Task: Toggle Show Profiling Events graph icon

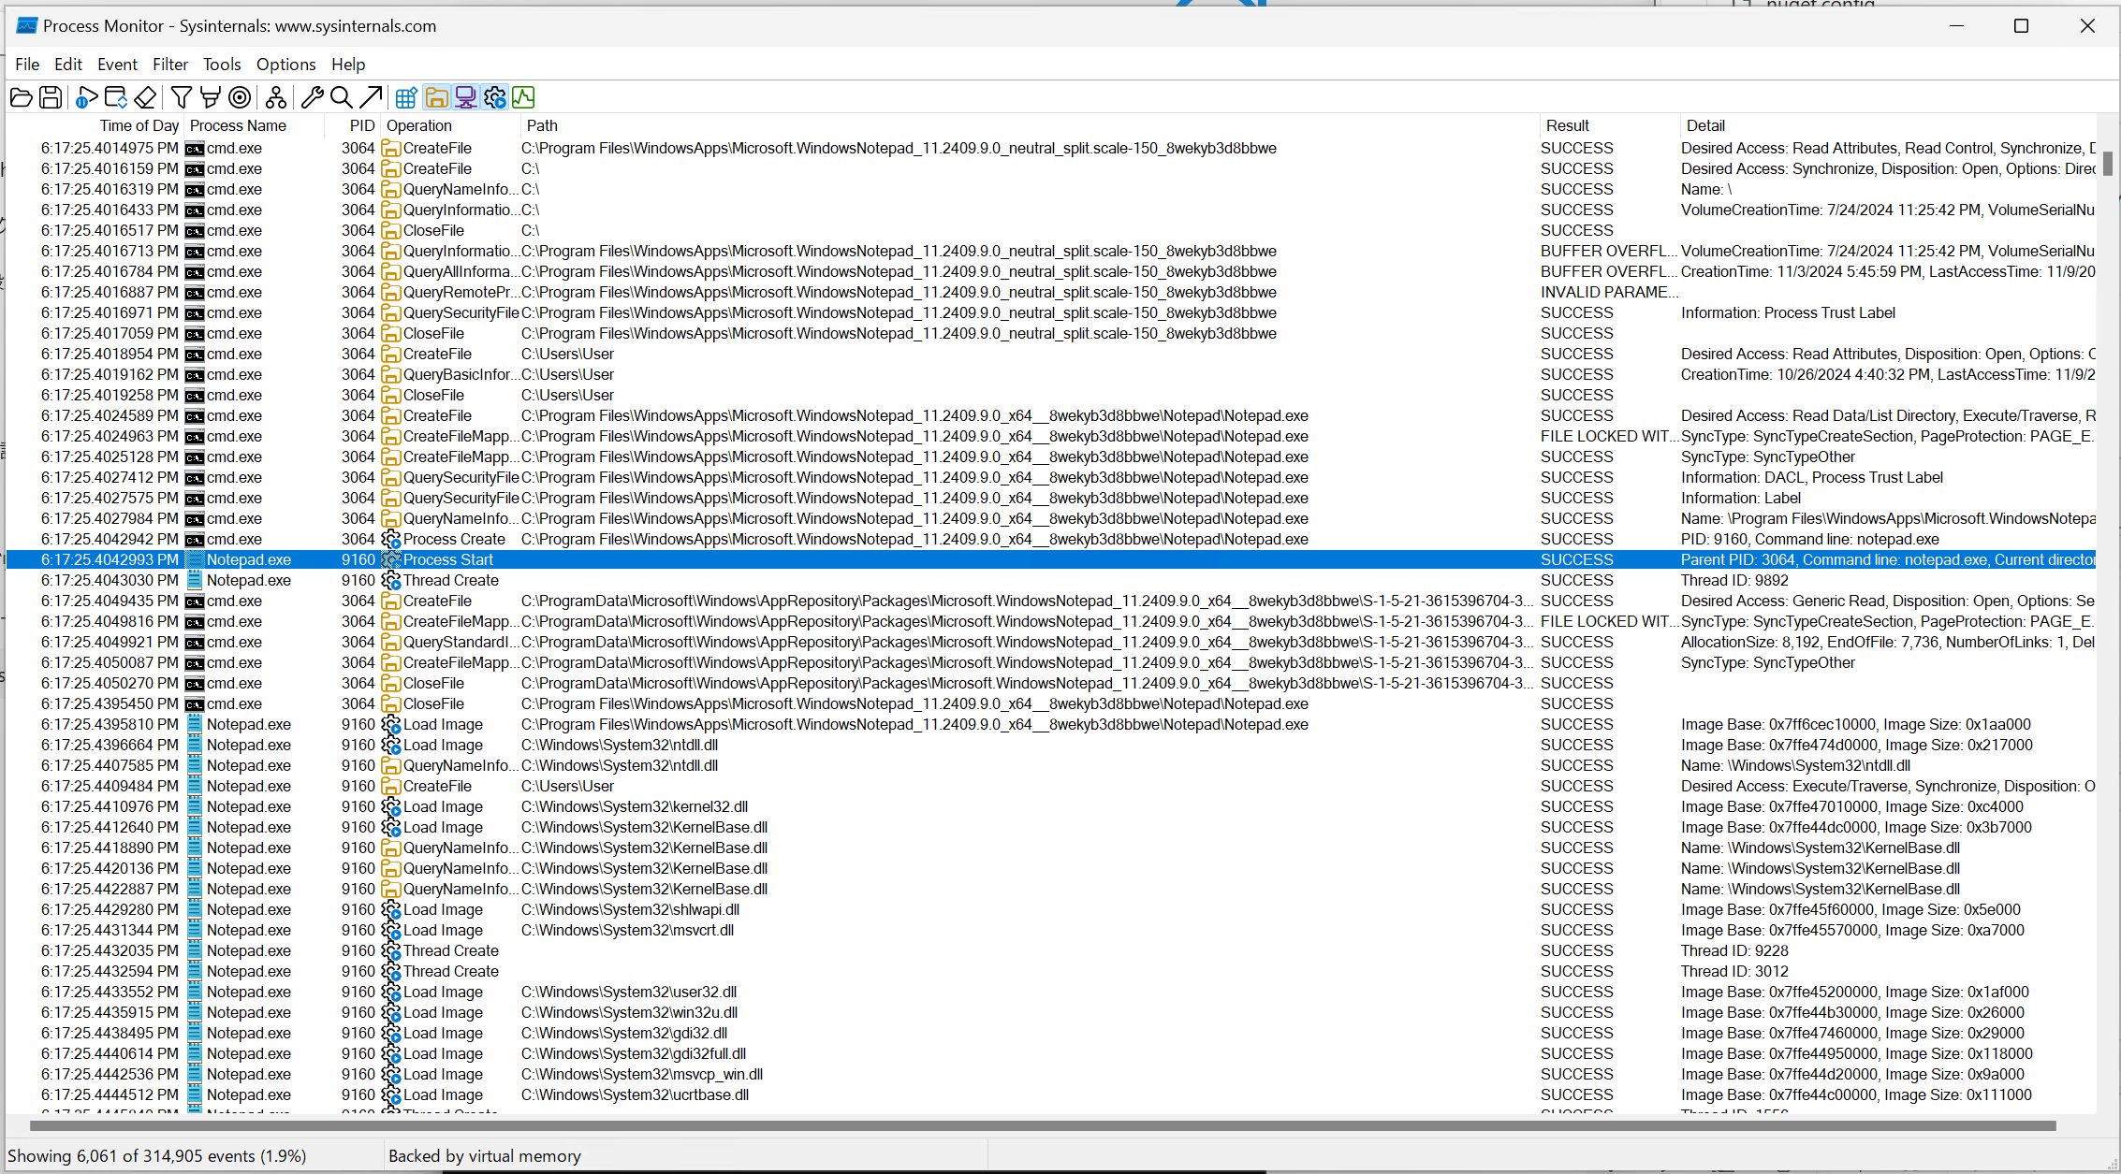Action: pyautogui.click(x=524, y=97)
